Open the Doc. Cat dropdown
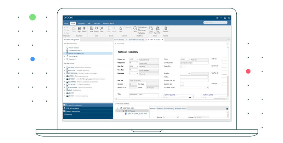The width and height of the screenshot is (283, 143). coord(137,66)
